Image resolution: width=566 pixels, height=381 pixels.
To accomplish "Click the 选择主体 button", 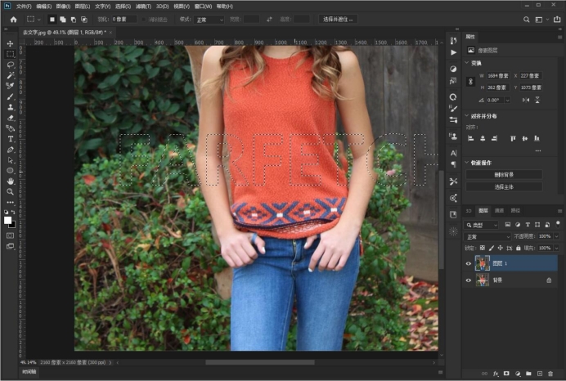I will coord(504,186).
